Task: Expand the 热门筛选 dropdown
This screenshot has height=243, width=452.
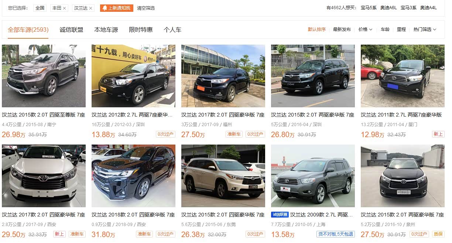Action: pyautogui.click(x=425, y=29)
